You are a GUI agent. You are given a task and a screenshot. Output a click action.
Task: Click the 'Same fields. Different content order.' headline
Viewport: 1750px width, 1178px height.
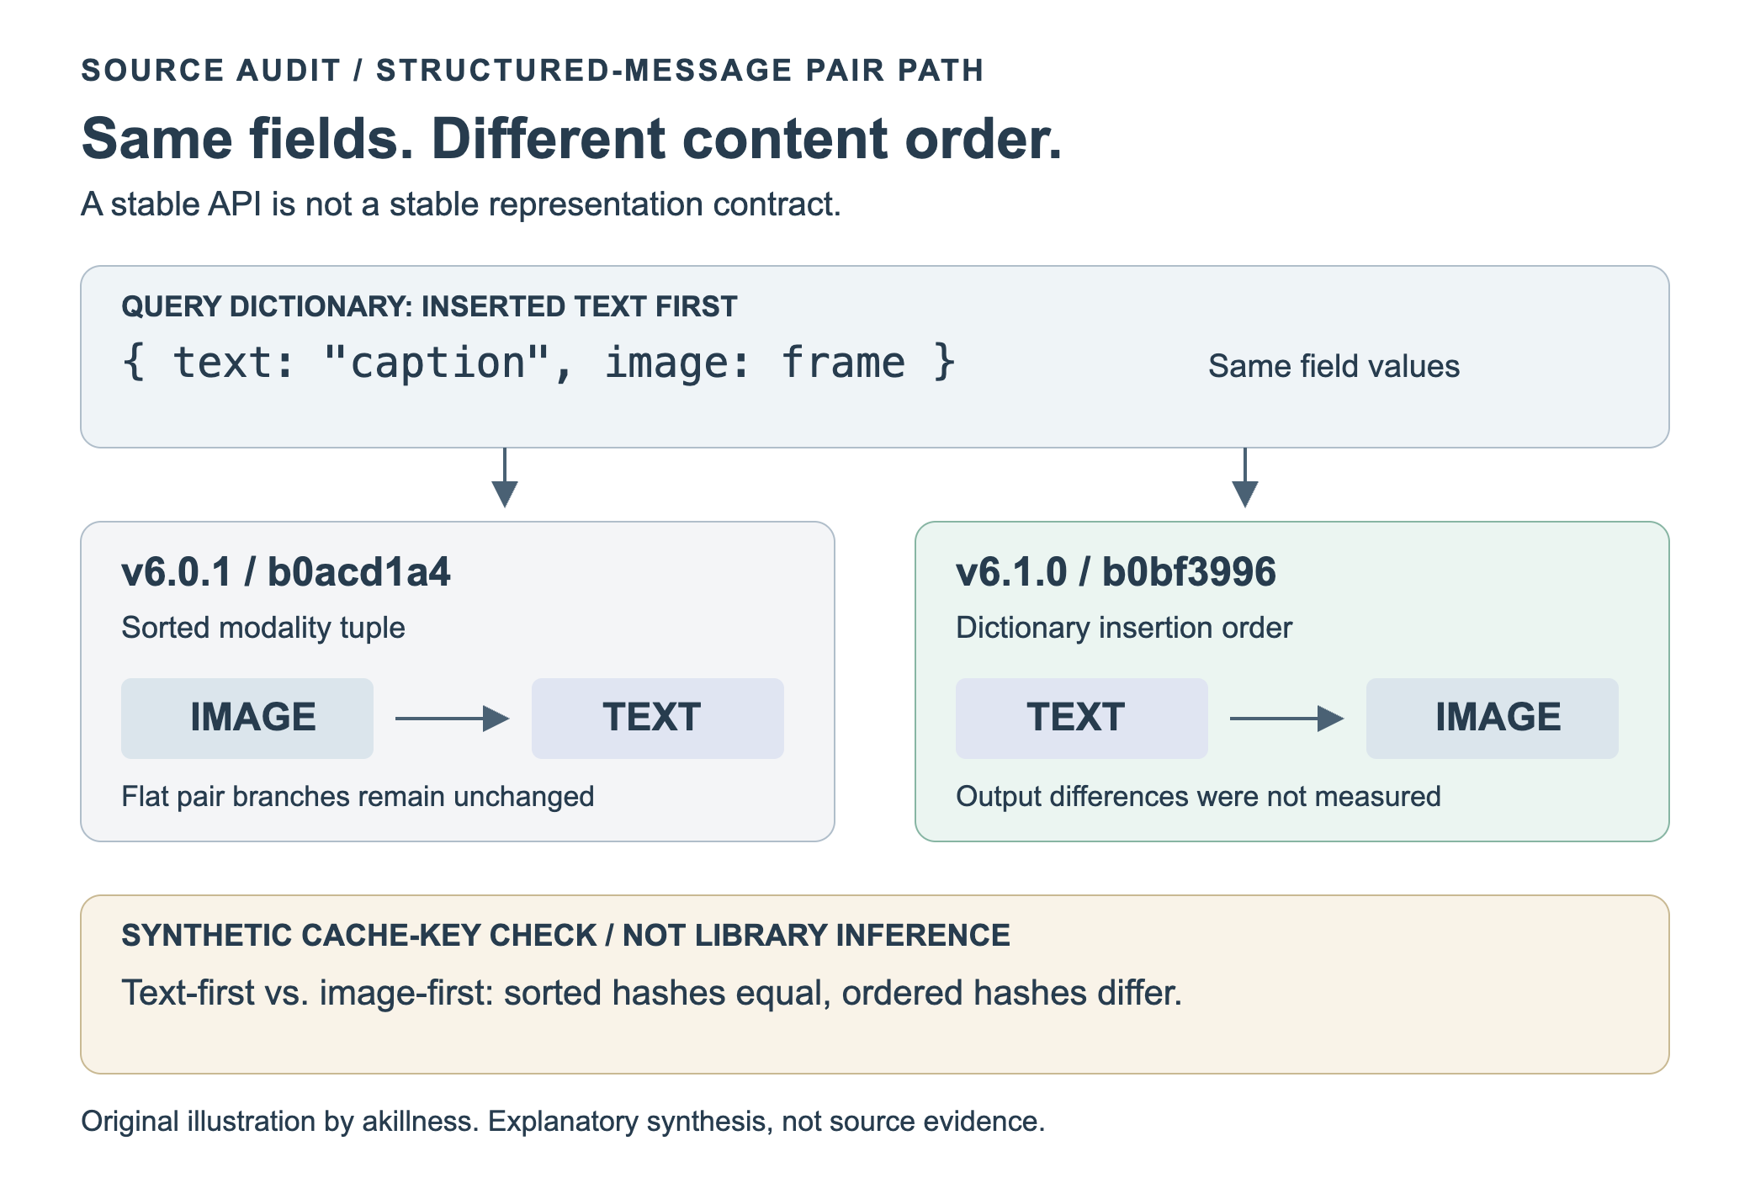tap(571, 139)
